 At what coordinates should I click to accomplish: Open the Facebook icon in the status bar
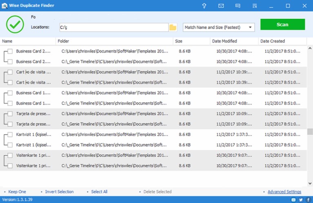[309, 200]
